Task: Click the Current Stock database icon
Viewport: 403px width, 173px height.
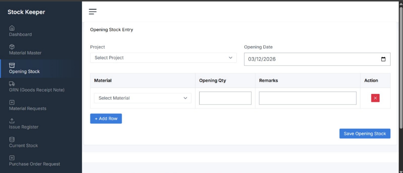Action: tap(12, 139)
